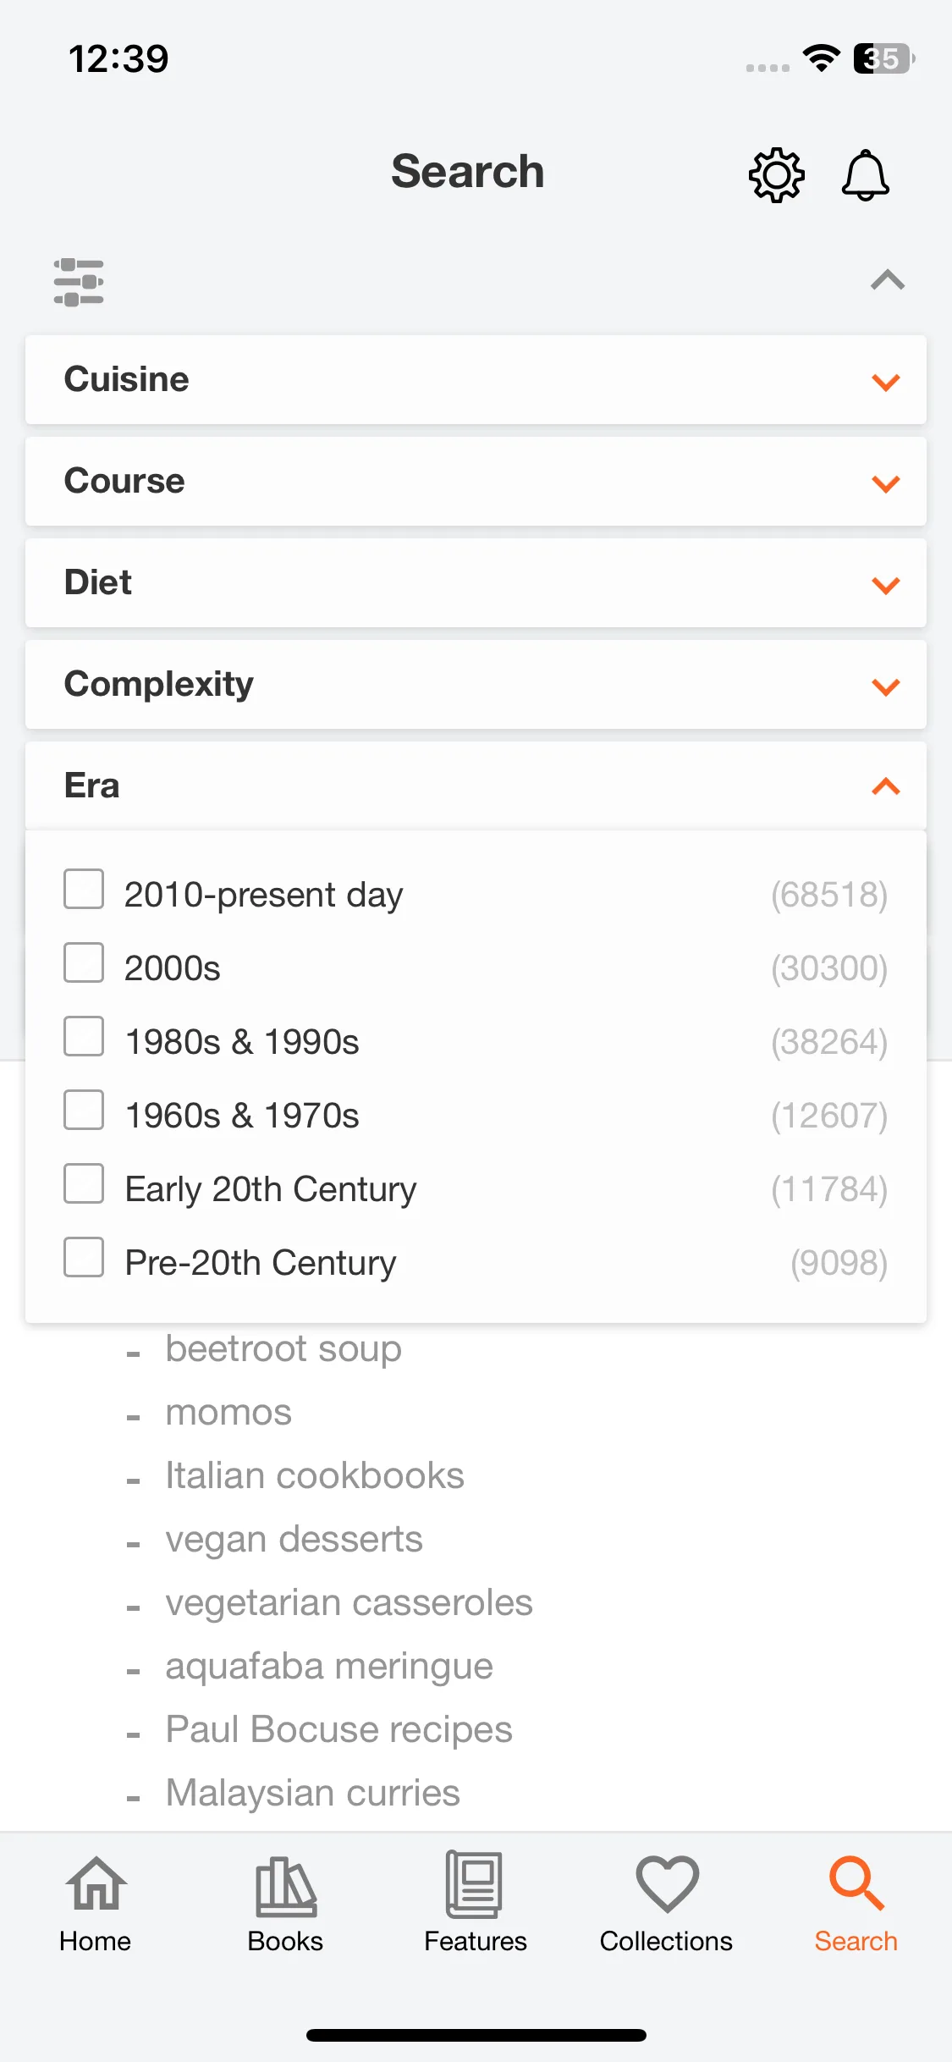Open the settings gear icon
This screenshot has width=952, height=2062.
pos(776,175)
